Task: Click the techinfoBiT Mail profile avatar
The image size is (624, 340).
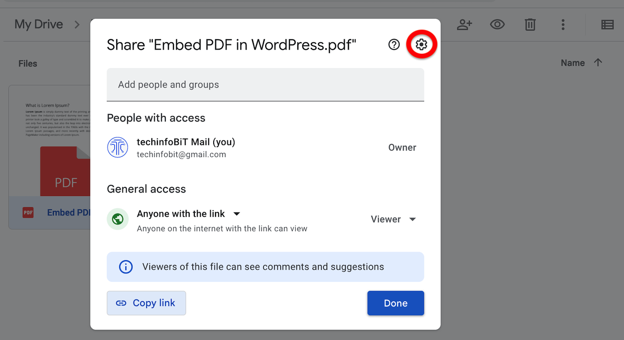Action: pyautogui.click(x=118, y=147)
